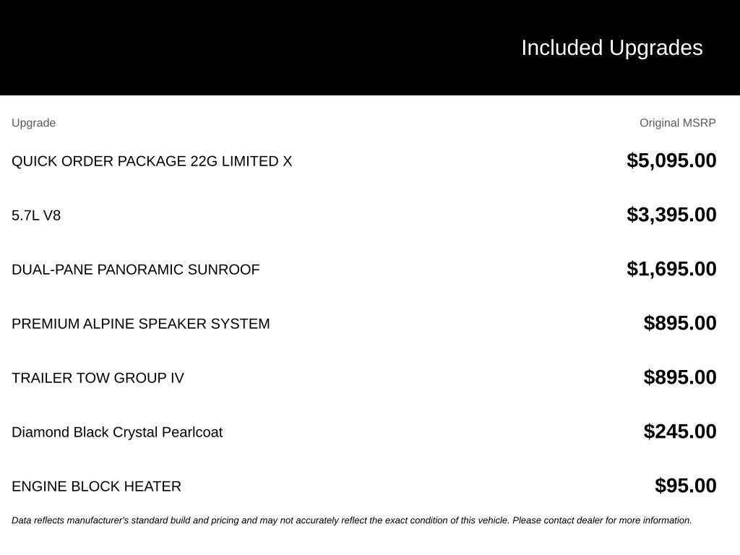
Task: Click the $245.00 paint price
Action: (x=680, y=432)
